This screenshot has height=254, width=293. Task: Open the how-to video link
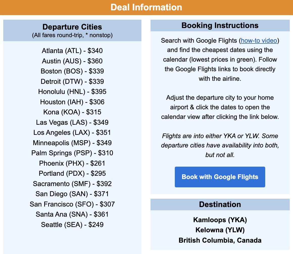tap(258, 40)
